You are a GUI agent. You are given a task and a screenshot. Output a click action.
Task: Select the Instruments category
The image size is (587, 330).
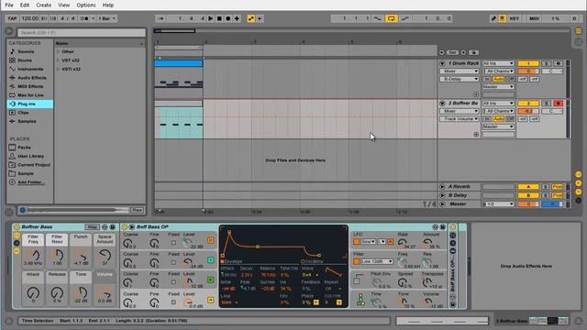pyautogui.click(x=30, y=70)
